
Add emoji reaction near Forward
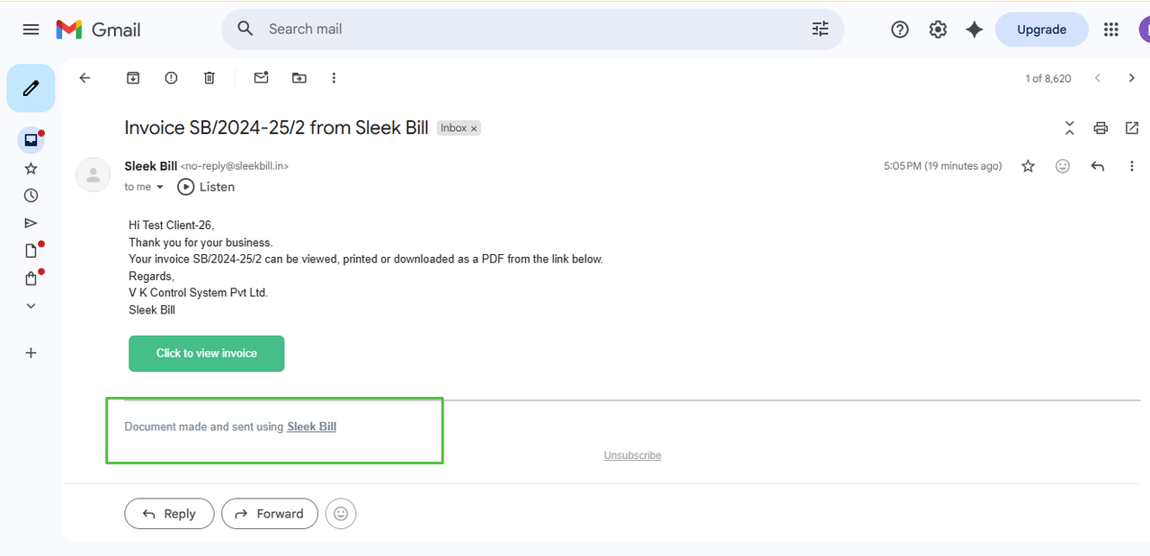[341, 514]
